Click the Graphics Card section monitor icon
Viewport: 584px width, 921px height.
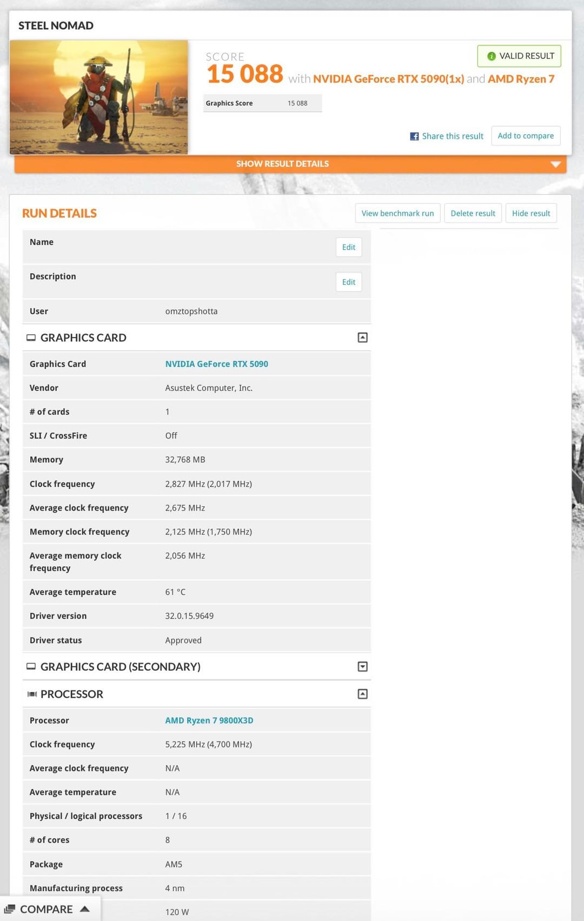31,337
